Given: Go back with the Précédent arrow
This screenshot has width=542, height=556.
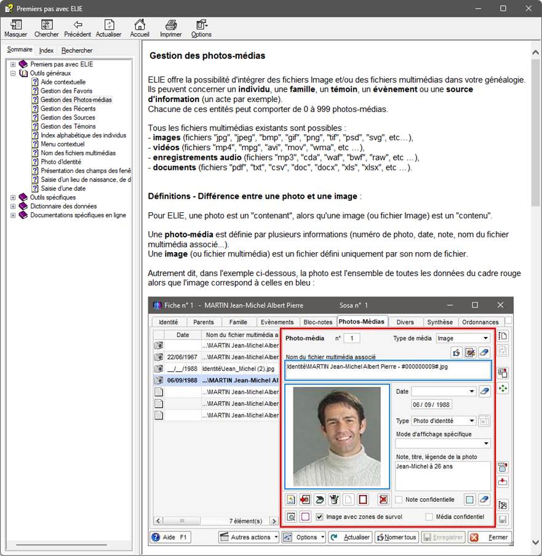Looking at the screenshot, I should tap(78, 28).
